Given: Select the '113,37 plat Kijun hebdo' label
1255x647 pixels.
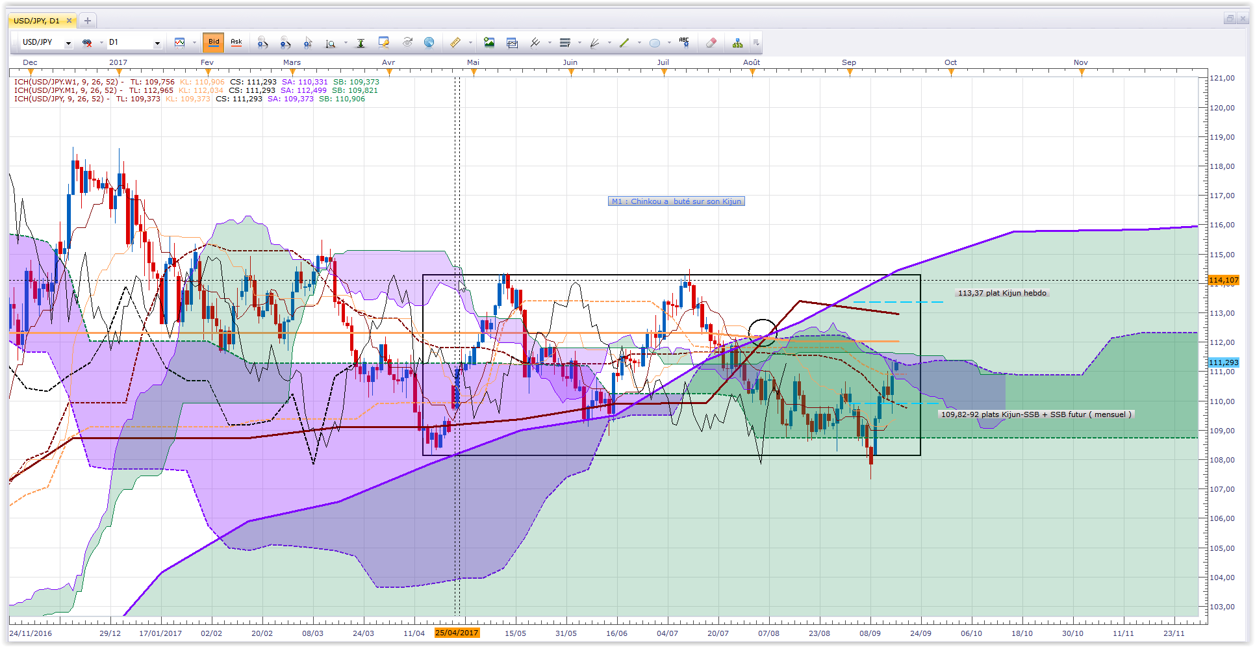Looking at the screenshot, I should point(1002,293).
